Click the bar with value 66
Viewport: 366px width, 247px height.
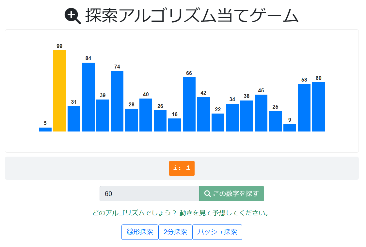coord(189,104)
